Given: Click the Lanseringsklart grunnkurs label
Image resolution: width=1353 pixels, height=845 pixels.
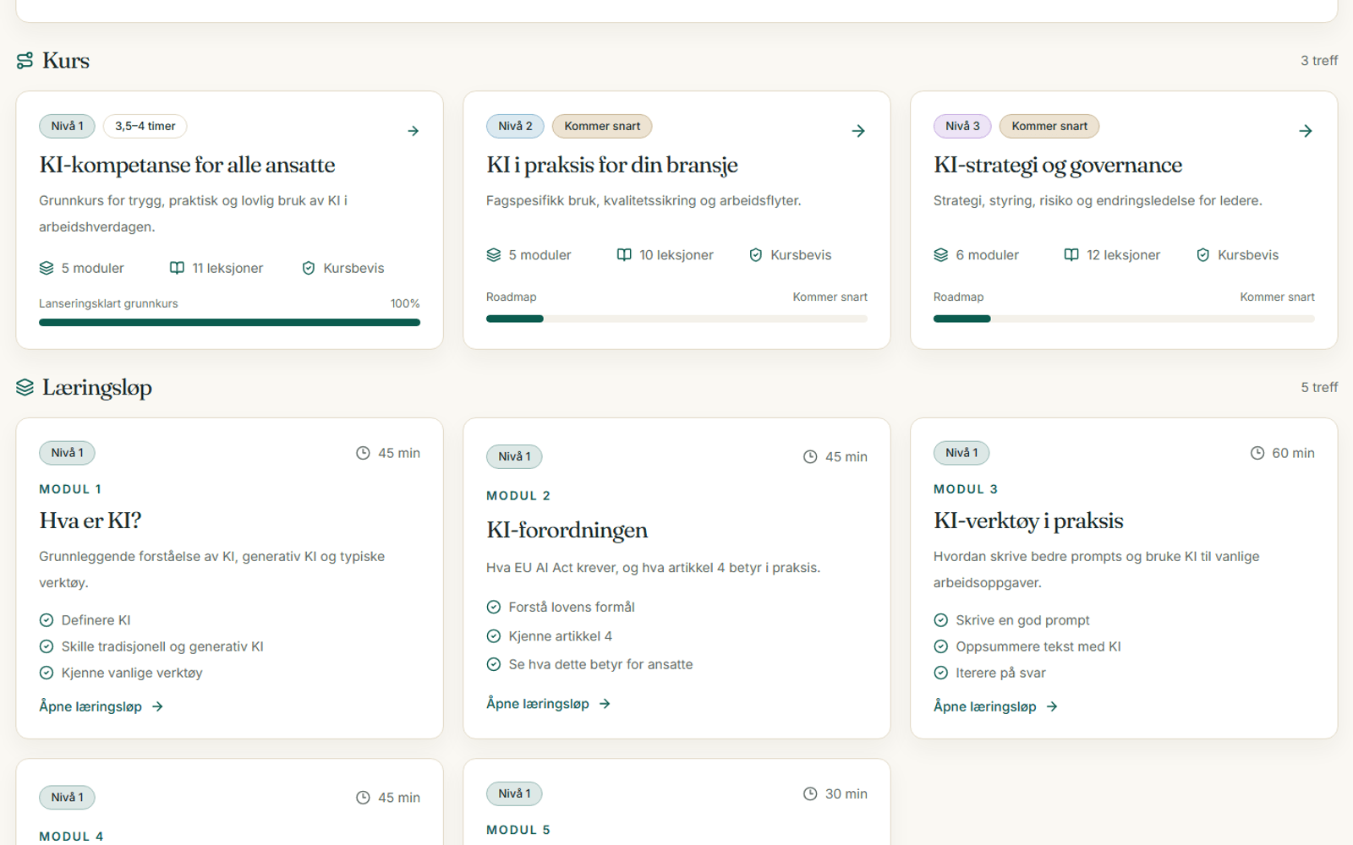Looking at the screenshot, I should (x=108, y=303).
